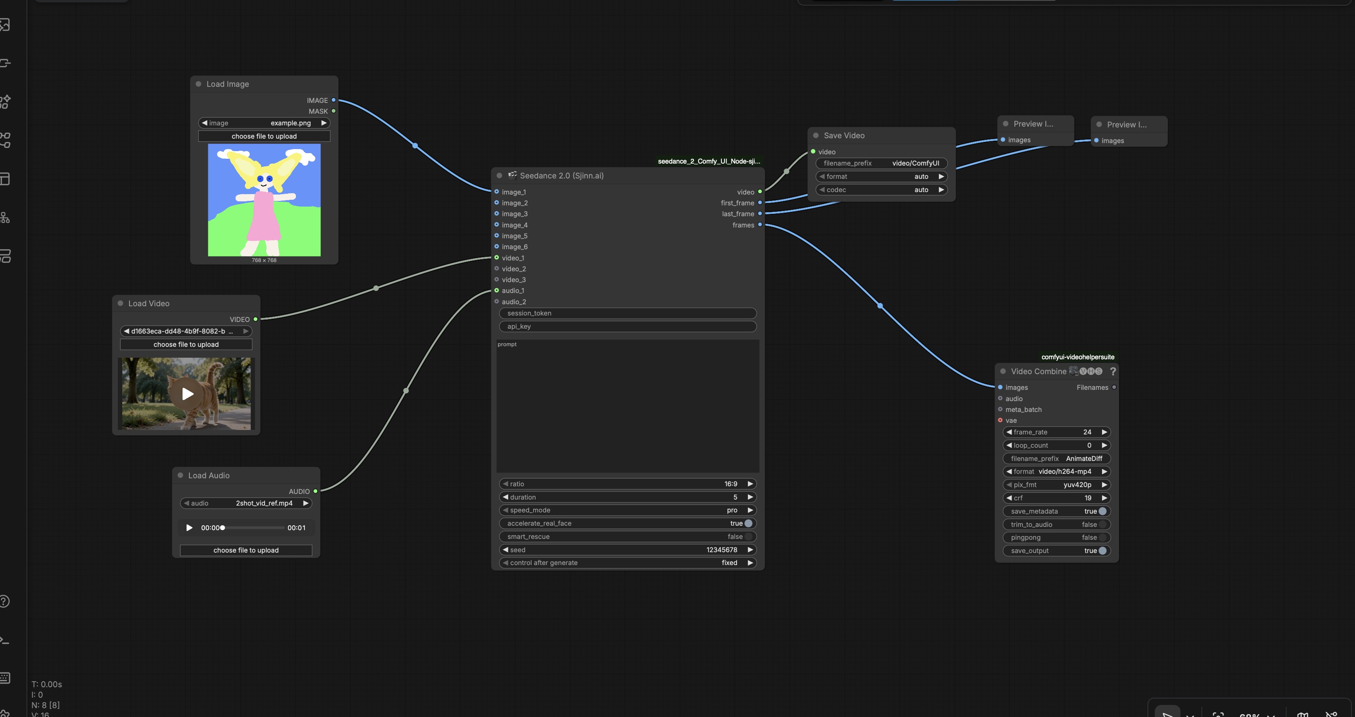This screenshot has height=717, width=1355.
Task: Open pix_fmt combo showing yuv420p
Action: (x=1057, y=485)
